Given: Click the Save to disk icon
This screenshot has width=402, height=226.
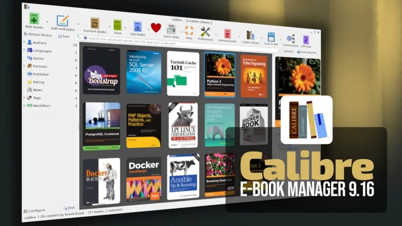Looking at the screenshot, I should (271, 37).
